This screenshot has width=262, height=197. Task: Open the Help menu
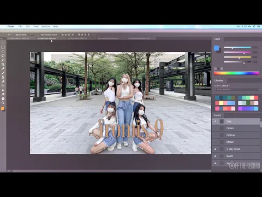[55, 26]
